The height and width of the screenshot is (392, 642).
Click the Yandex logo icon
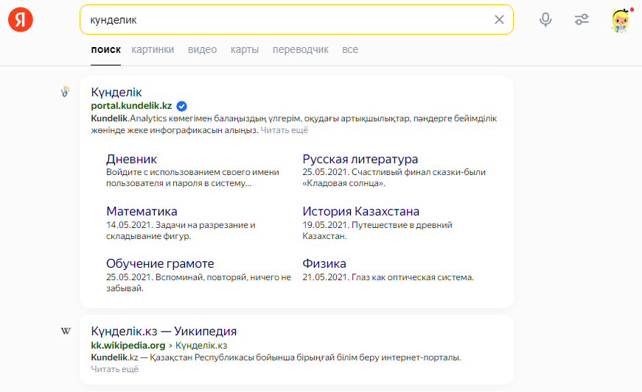(21, 20)
